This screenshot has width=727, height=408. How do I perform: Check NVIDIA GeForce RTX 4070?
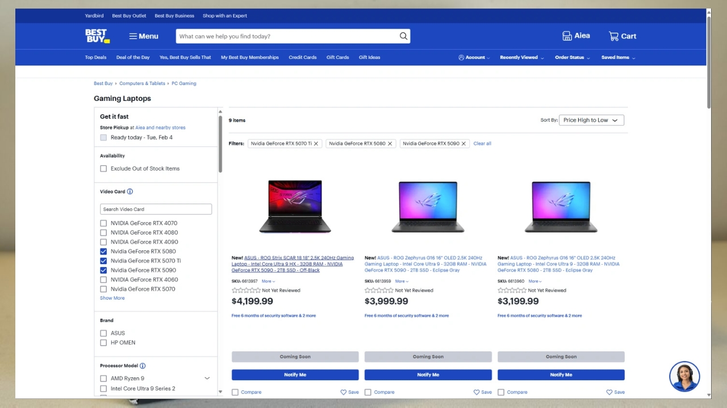click(x=103, y=223)
